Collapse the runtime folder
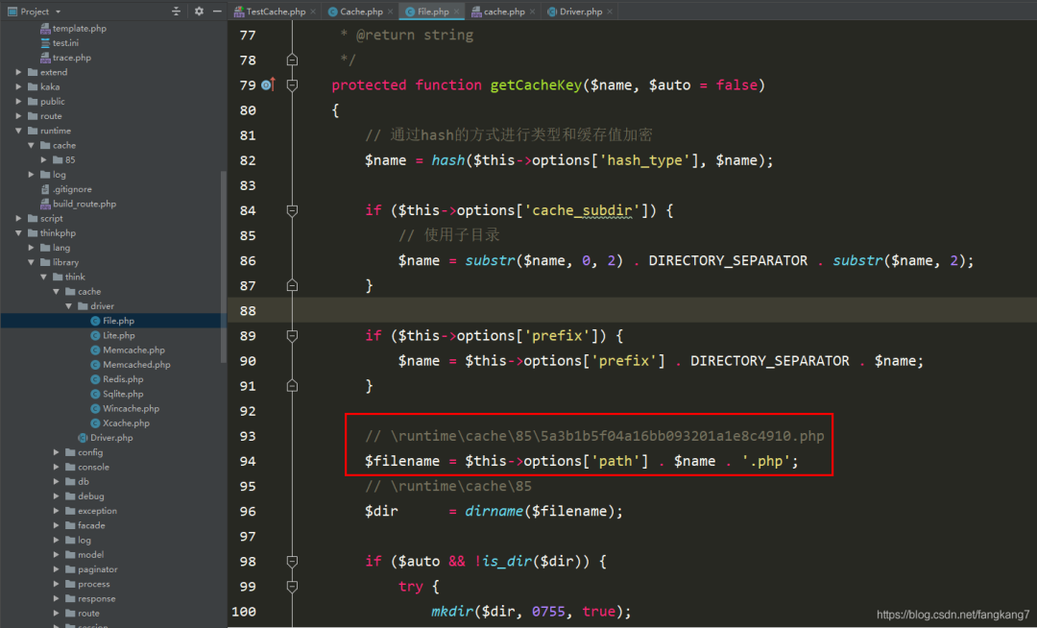Image resolution: width=1037 pixels, height=628 pixels. click(x=18, y=131)
